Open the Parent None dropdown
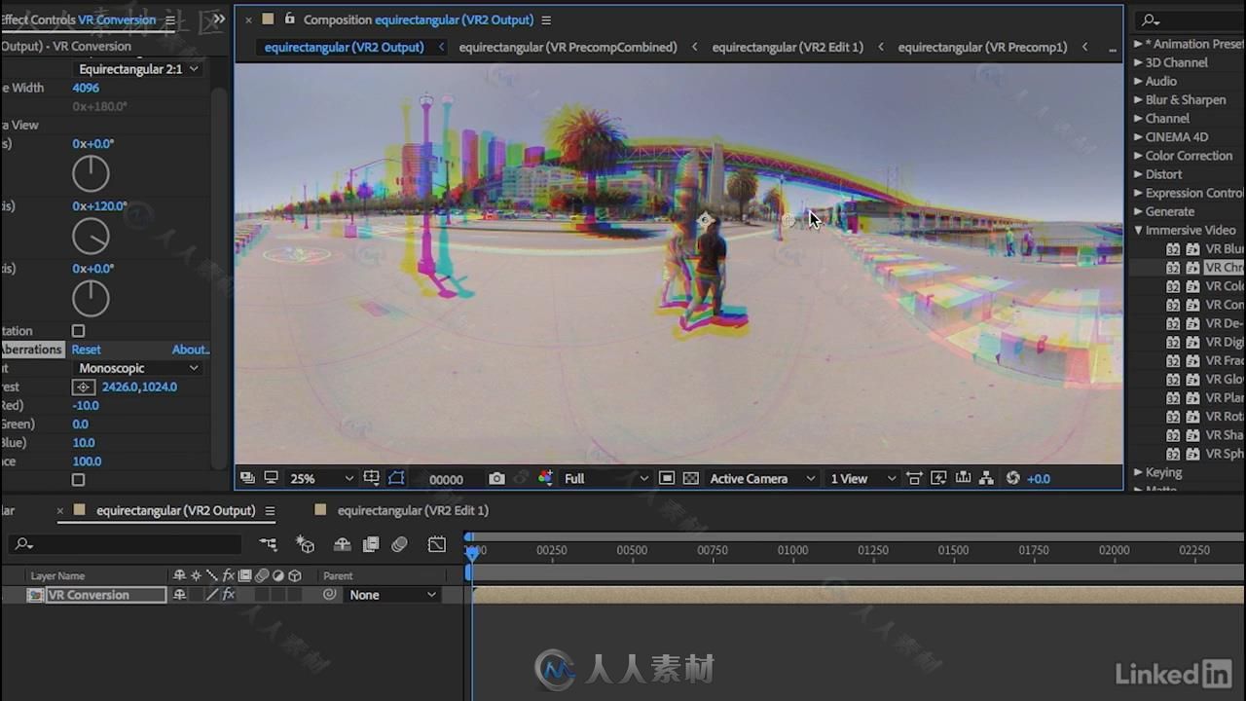The image size is (1246, 701). coord(393,595)
